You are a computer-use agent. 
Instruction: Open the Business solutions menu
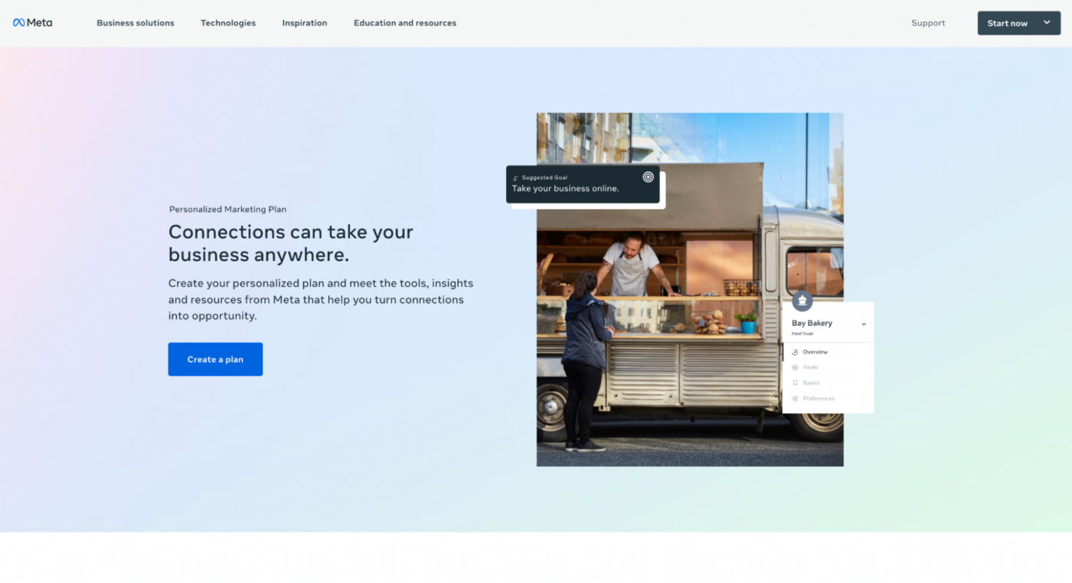pyautogui.click(x=136, y=23)
